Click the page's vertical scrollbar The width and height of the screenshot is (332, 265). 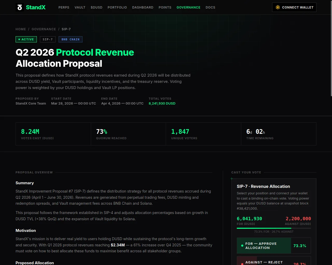click(x=331, y=52)
